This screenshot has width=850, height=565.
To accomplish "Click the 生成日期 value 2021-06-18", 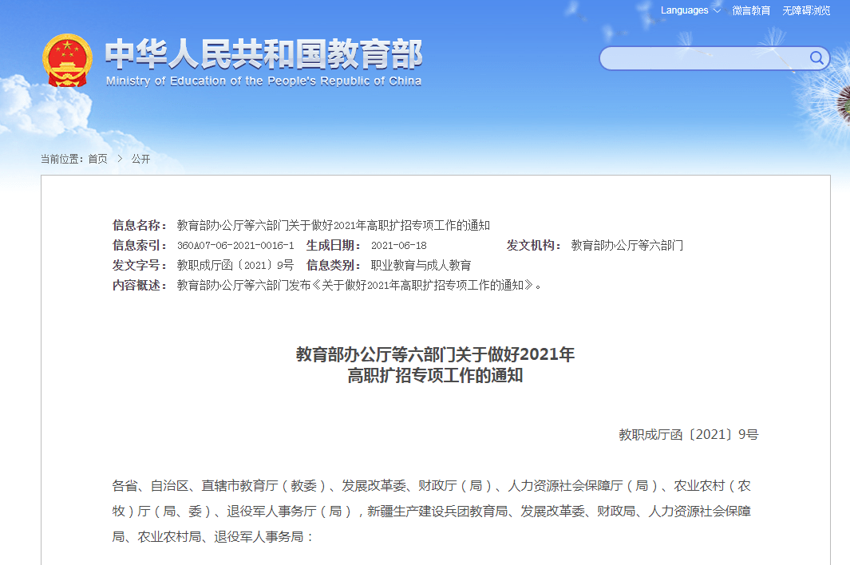I will click(399, 246).
